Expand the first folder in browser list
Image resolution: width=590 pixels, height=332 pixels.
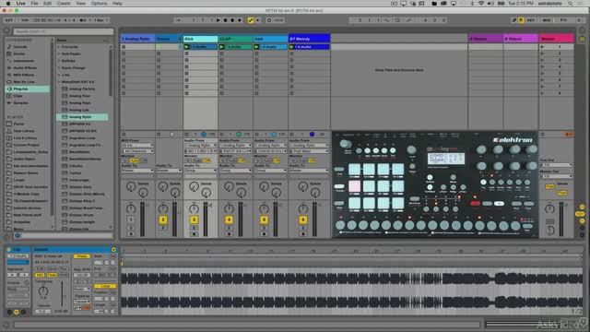click(59, 47)
